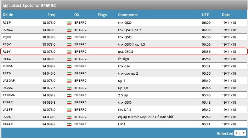
Task: Click the Iran flag in the R4AAR row
Action: pyautogui.click(x=69, y=125)
